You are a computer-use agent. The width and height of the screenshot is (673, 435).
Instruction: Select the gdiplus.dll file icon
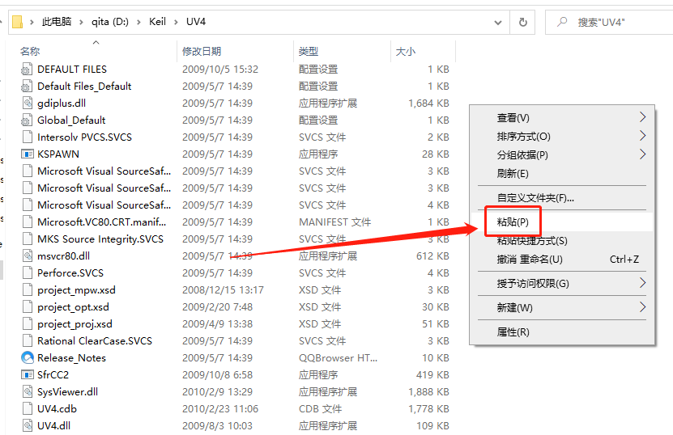tap(27, 103)
